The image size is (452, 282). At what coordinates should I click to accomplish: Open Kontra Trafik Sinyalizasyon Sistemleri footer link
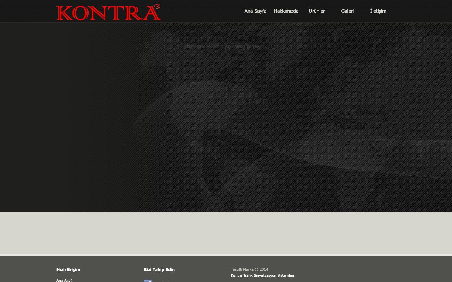click(x=262, y=275)
